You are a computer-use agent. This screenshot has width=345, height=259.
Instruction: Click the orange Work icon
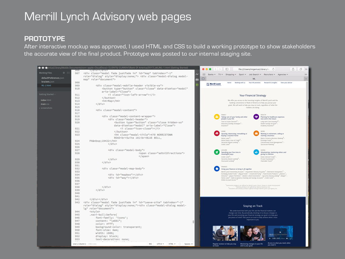coord(256,133)
